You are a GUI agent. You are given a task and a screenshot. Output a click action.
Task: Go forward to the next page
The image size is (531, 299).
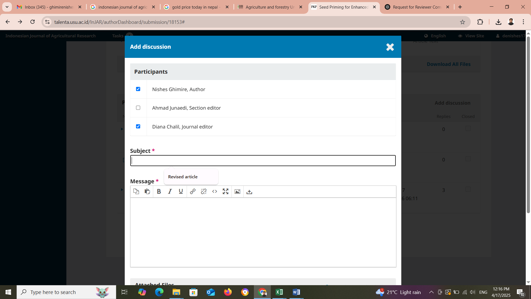[x=20, y=22]
